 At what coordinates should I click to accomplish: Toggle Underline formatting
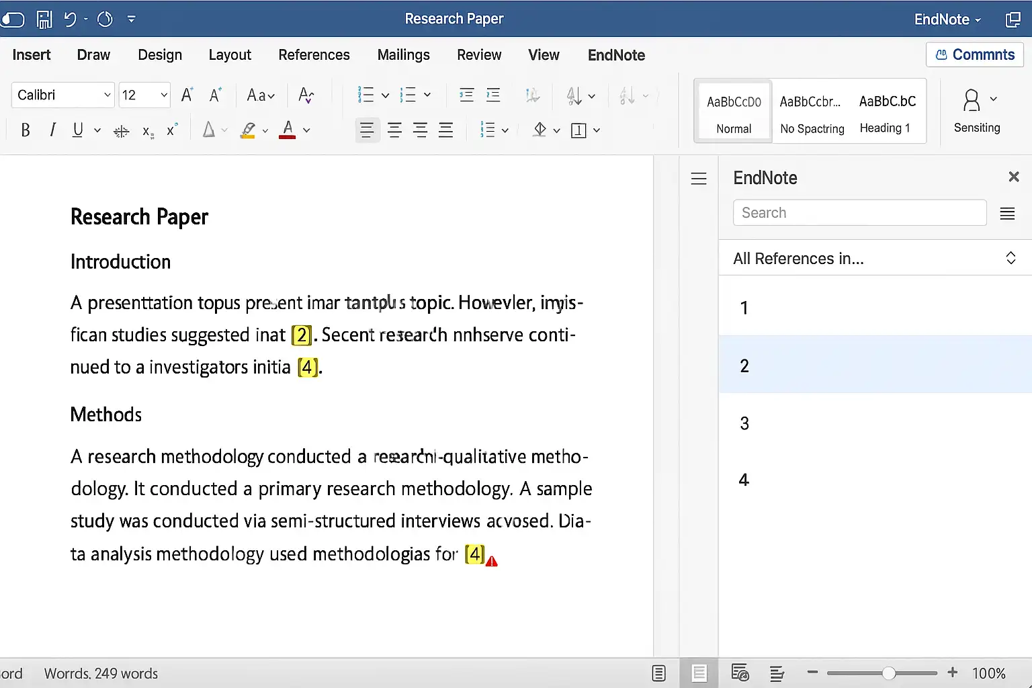(78, 130)
